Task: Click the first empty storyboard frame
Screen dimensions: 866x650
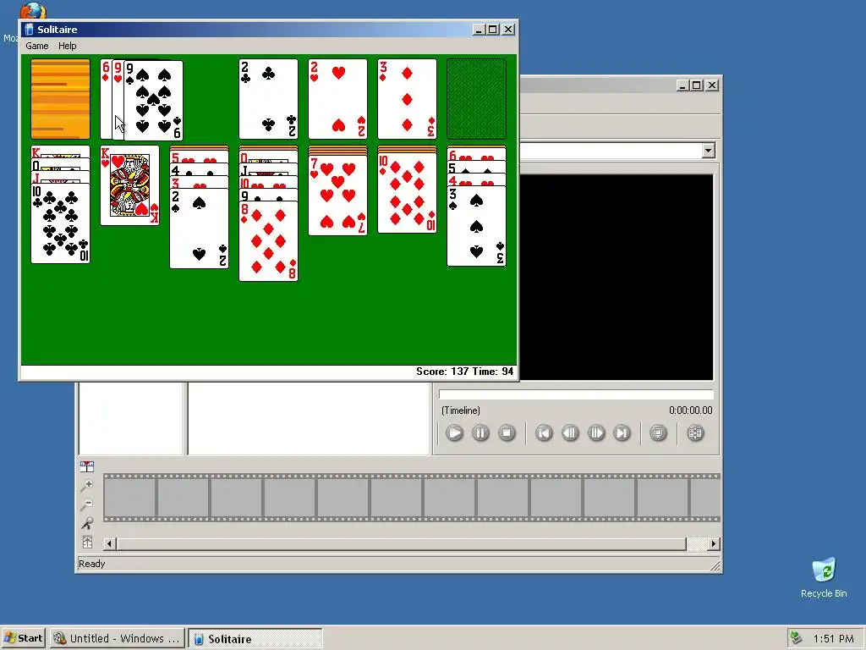Action: tap(129, 498)
